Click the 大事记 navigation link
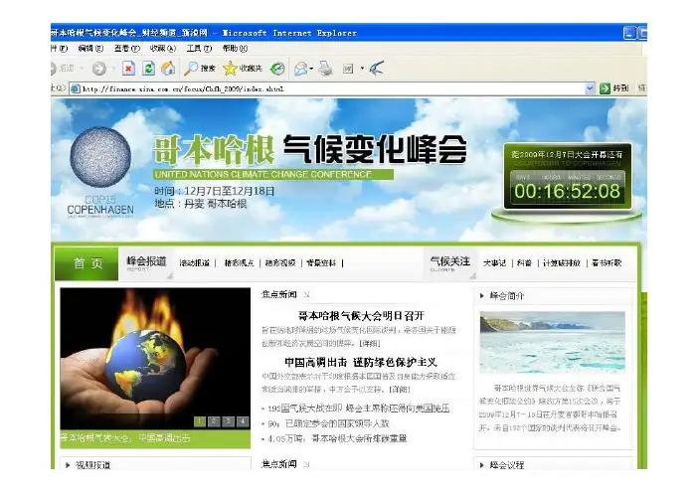The image size is (698, 493). point(494,263)
